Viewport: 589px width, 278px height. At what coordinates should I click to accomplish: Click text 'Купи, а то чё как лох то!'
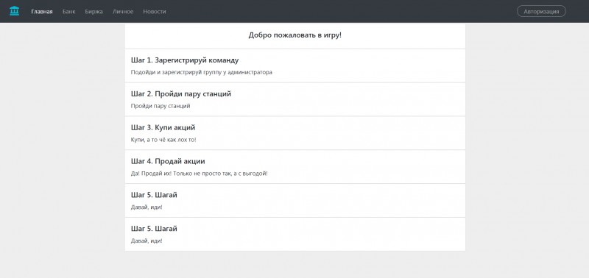pos(163,140)
